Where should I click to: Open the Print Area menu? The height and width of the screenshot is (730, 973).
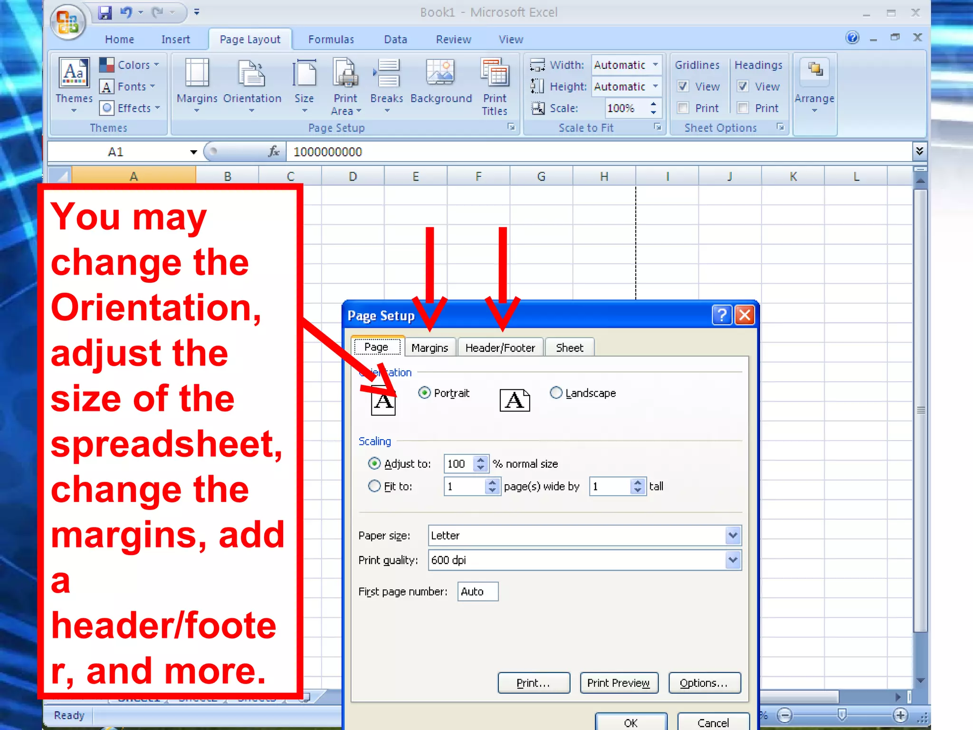pos(345,86)
